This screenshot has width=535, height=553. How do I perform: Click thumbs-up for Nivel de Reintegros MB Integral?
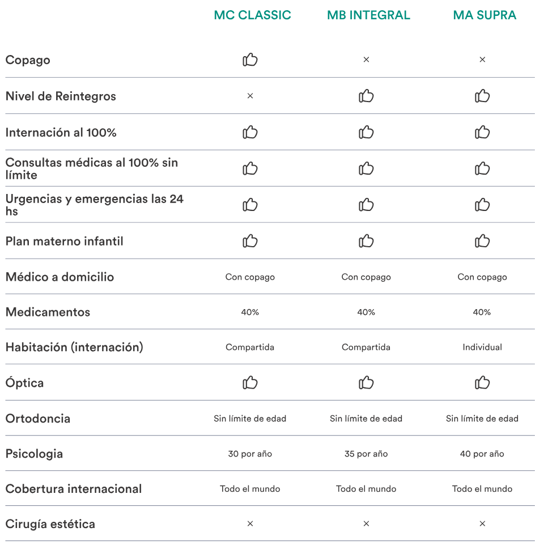[x=366, y=96]
